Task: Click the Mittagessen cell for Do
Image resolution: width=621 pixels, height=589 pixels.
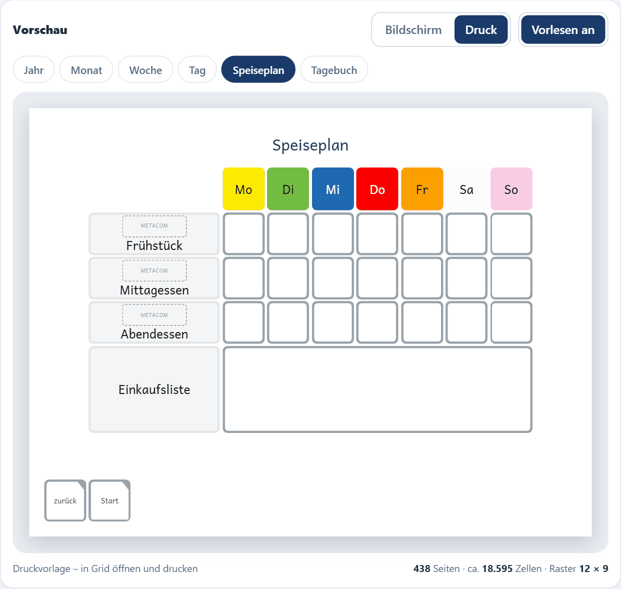Action: (377, 278)
